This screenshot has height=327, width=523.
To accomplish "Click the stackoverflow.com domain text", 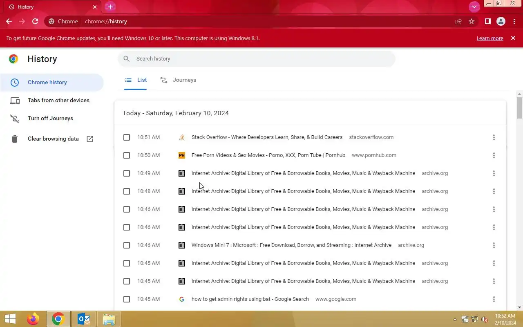I will 371,137.
